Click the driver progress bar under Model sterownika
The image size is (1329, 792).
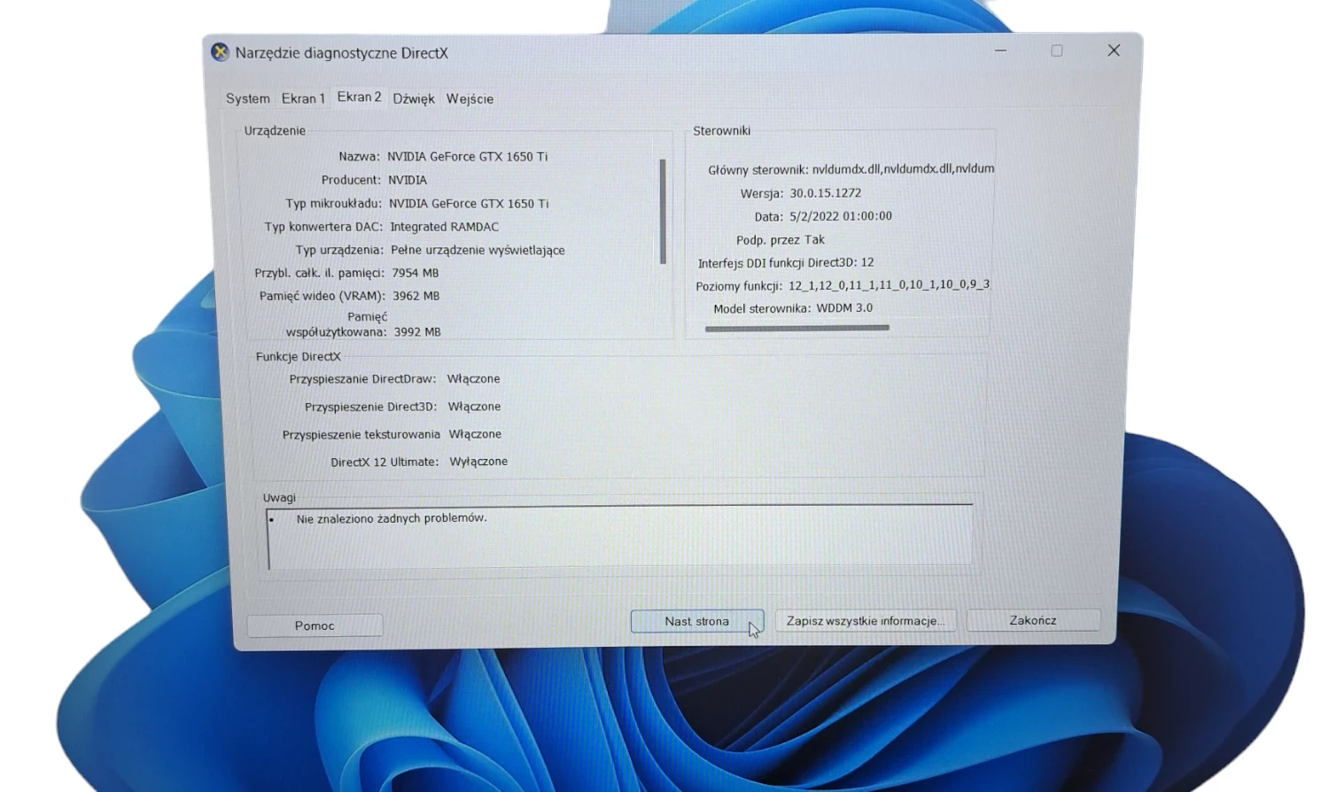(797, 328)
